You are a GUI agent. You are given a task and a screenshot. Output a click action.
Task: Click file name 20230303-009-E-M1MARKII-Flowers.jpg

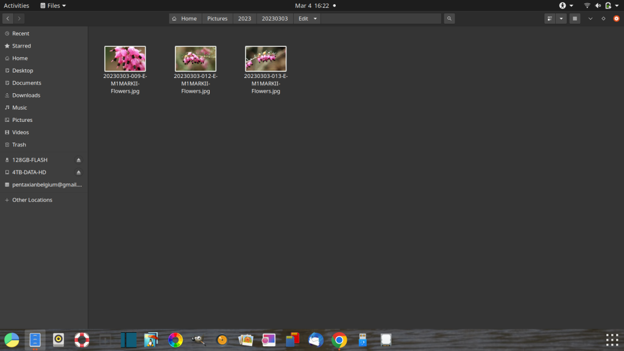(125, 83)
